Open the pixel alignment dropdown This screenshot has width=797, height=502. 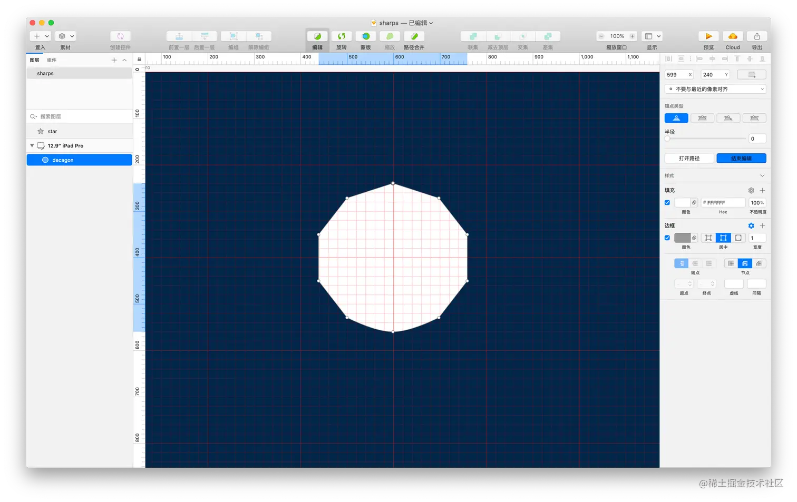[x=714, y=88]
